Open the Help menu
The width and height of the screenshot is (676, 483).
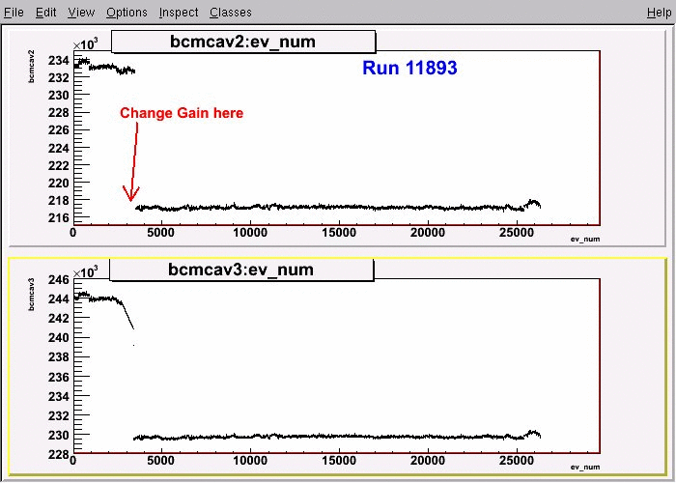[660, 12]
